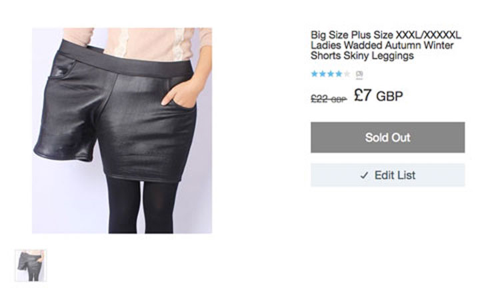This screenshot has width=500, height=290.
Task: Click the GBP currency label beside £7
Action: pos(390,97)
